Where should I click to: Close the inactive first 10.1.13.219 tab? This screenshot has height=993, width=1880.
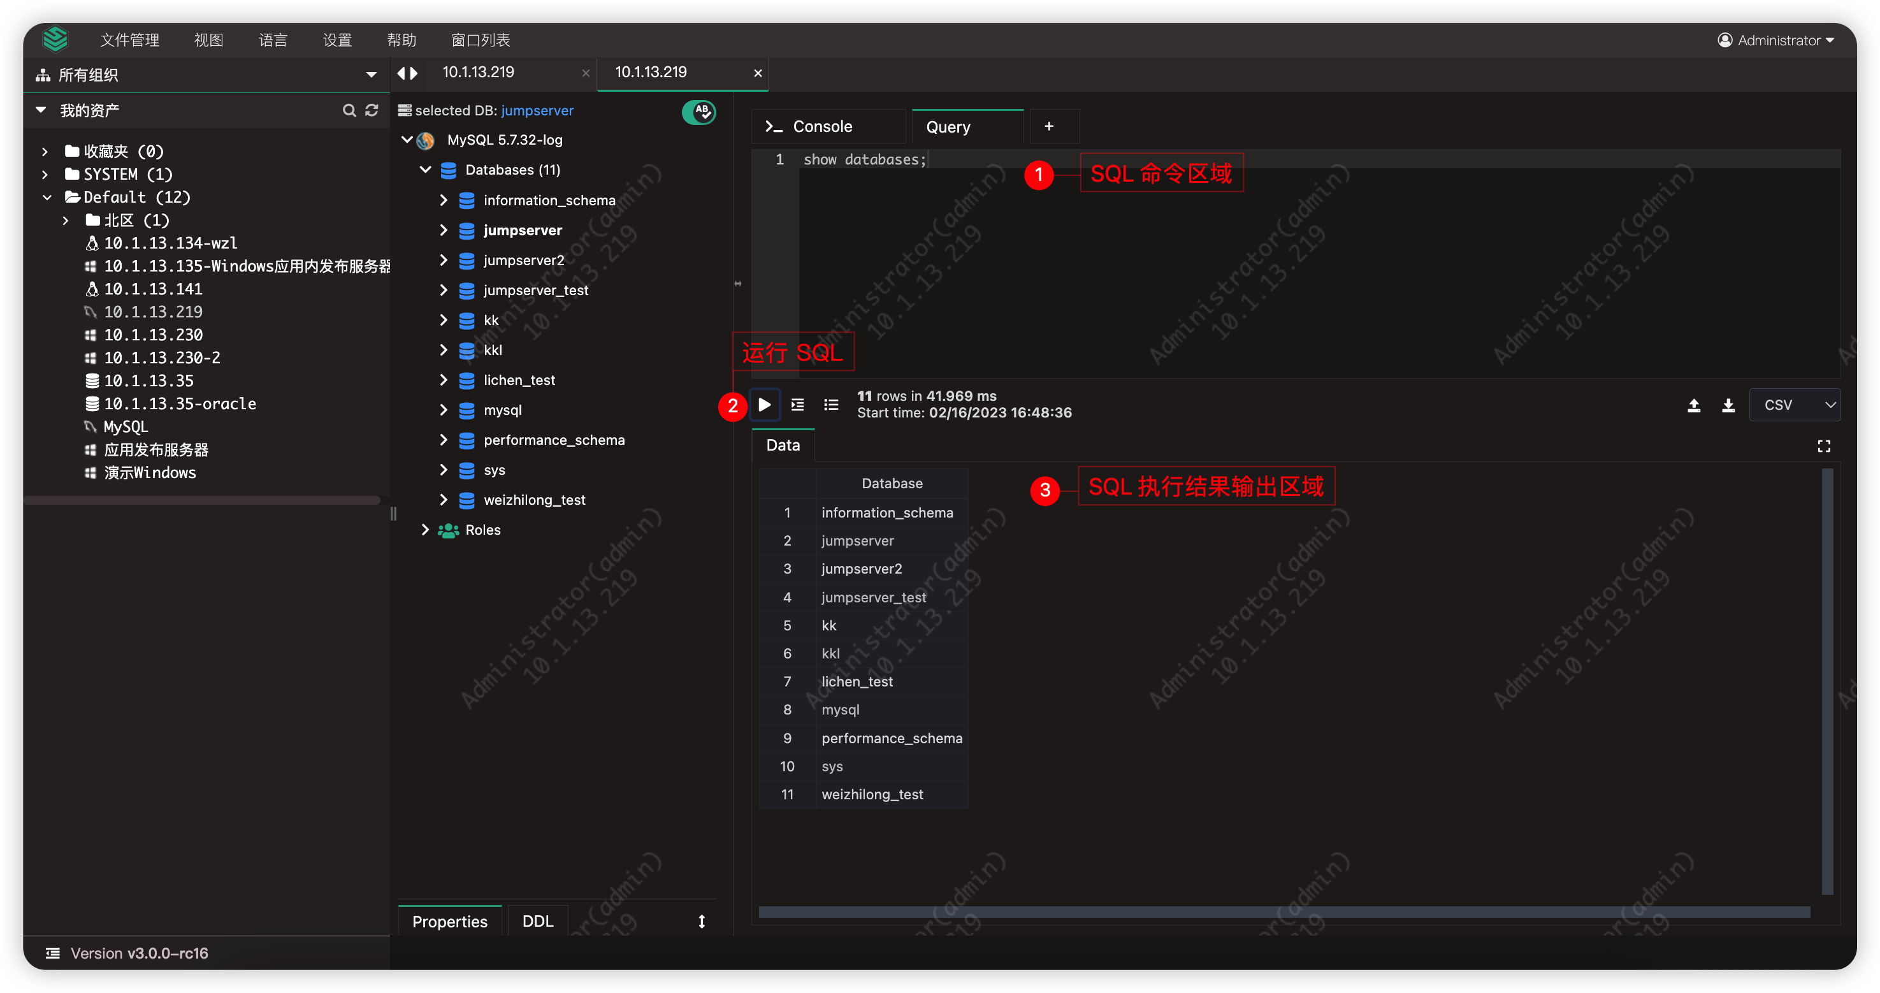pyautogui.click(x=585, y=73)
